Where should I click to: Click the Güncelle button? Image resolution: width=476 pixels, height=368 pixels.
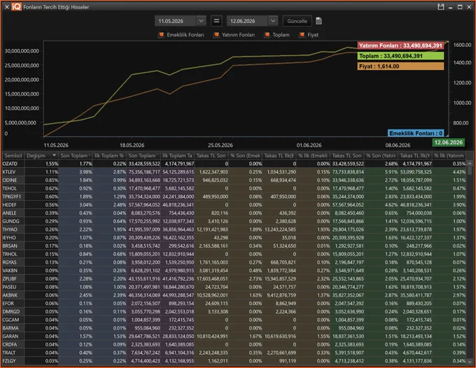click(x=297, y=21)
